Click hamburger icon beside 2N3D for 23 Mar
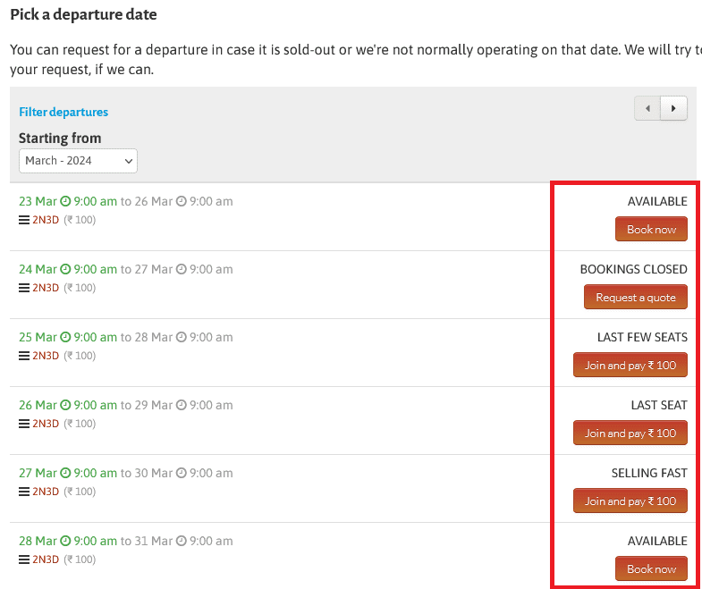The image size is (702, 589). [24, 220]
